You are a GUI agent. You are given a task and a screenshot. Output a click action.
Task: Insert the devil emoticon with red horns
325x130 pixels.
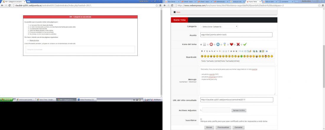pyautogui.click(x=266, y=56)
